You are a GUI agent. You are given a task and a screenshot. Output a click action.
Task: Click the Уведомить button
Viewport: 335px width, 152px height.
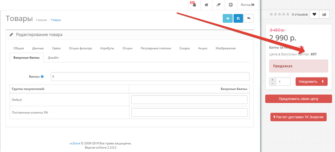coord(311,82)
